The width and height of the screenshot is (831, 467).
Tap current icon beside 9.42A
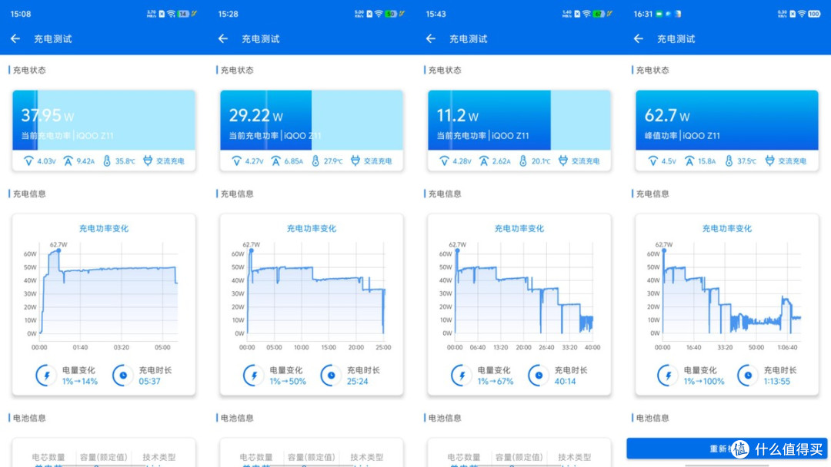pyautogui.click(x=68, y=161)
